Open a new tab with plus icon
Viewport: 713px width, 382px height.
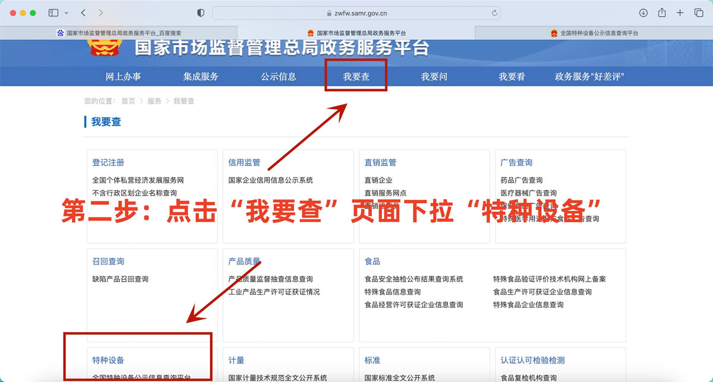(680, 12)
